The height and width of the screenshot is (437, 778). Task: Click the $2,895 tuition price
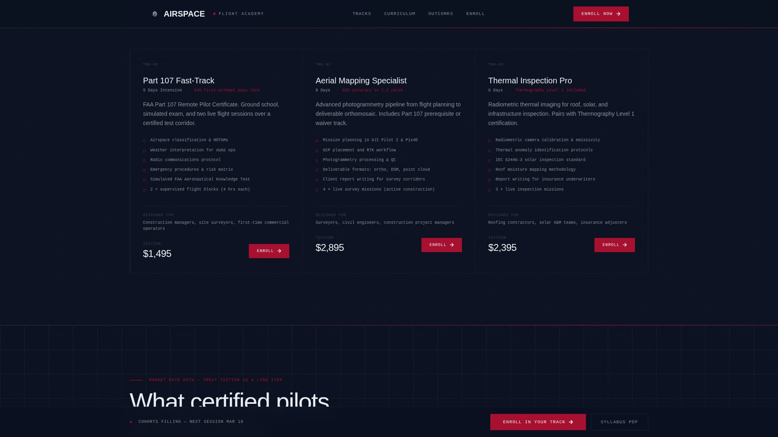coord(330,247)
